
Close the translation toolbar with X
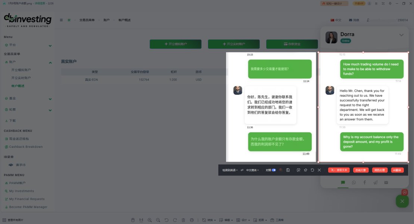click(x=319, y=170)
